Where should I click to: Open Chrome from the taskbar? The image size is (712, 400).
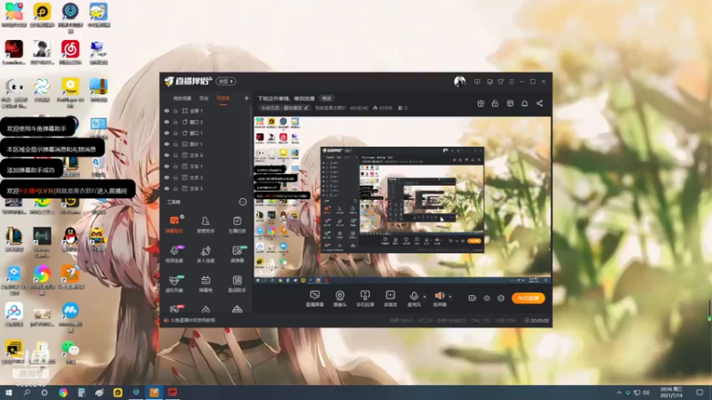(x=63, y=392)
